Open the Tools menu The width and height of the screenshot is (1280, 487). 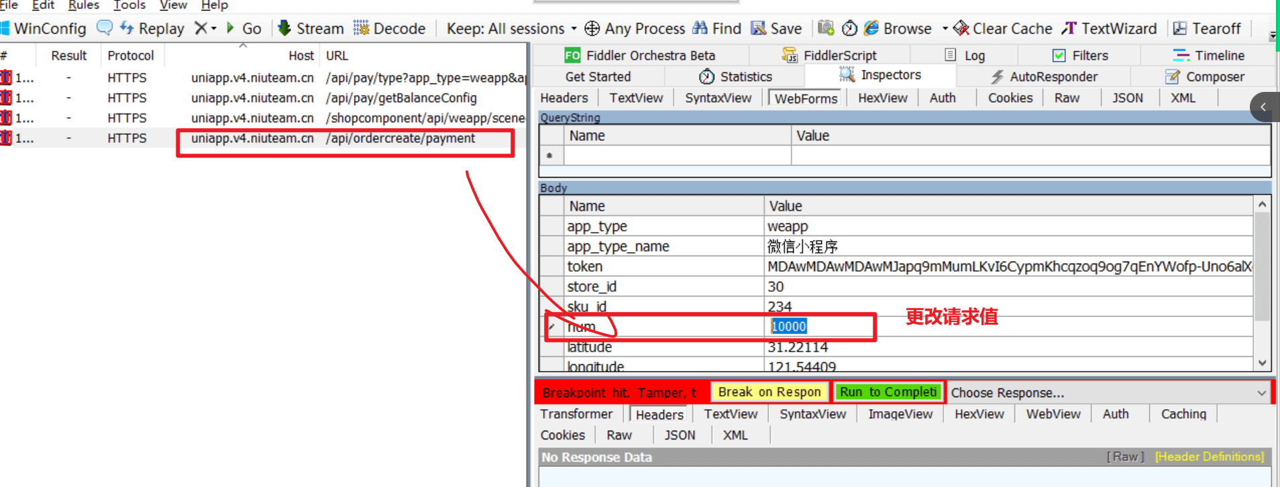[129, 5]
